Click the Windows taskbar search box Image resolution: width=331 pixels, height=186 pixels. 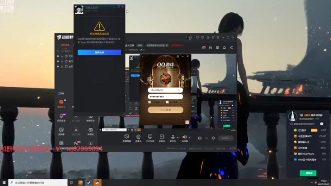(x=38, y=182)
